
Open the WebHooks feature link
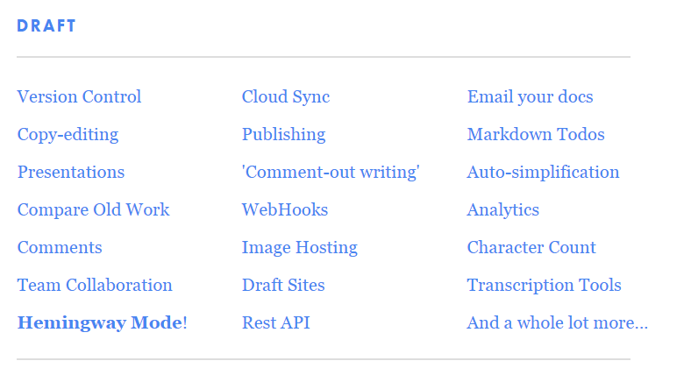tap(285, 210)
